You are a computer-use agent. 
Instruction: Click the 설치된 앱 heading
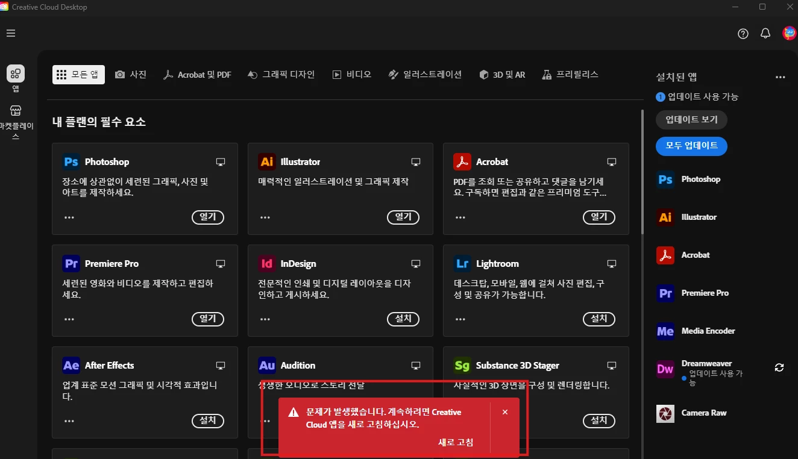click(x=676, y=77)
